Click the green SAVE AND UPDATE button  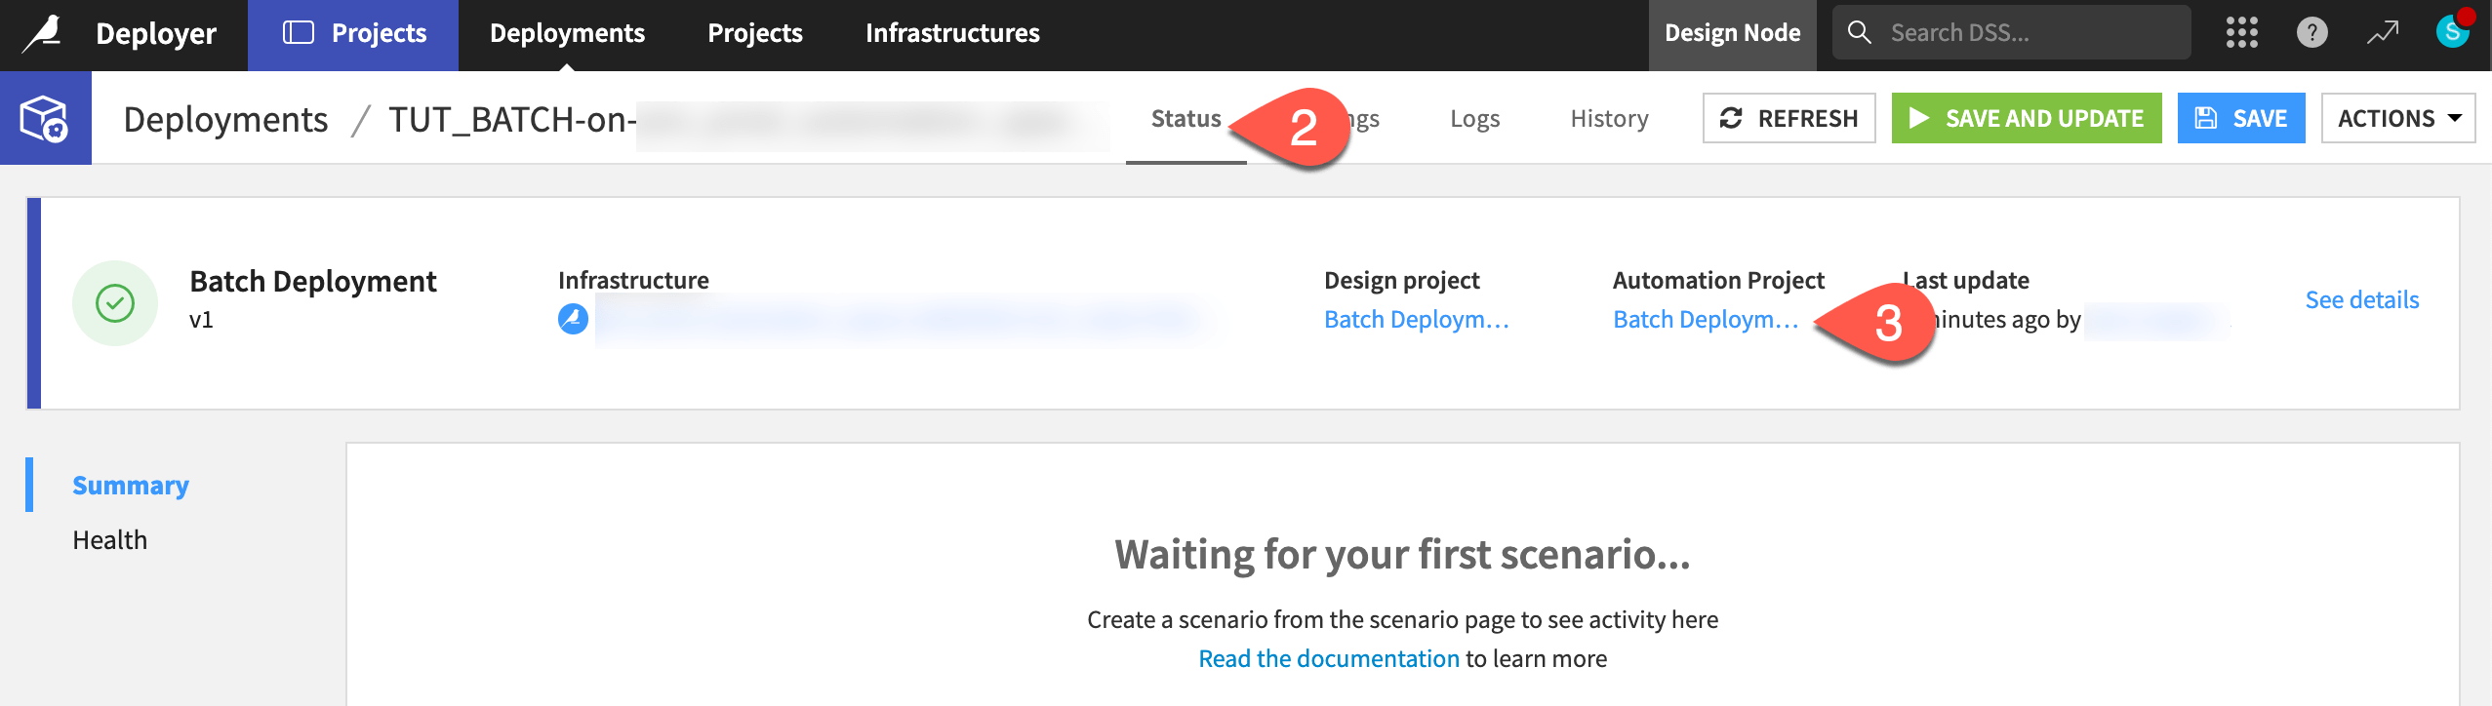(2026, 118)
